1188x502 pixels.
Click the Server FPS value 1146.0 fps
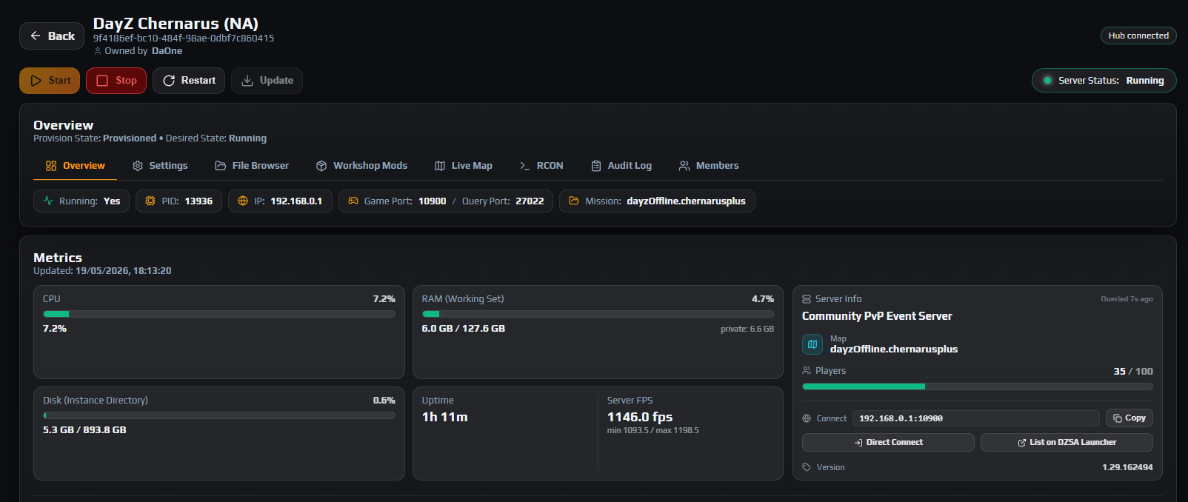pyautogui.click(x=640, y=417)
